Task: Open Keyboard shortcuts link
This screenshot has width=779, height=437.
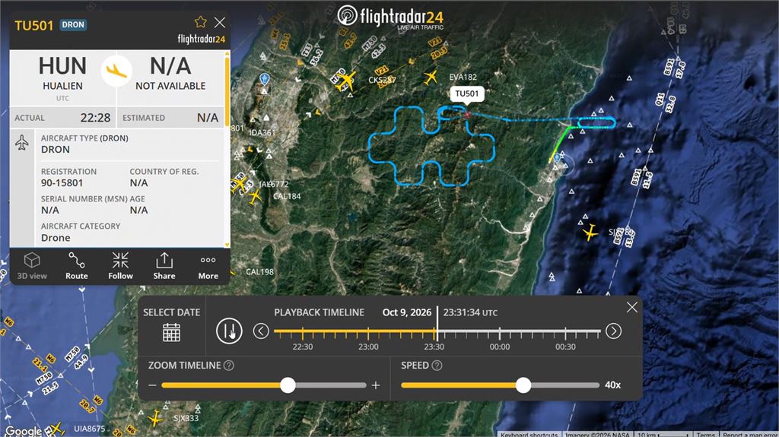Action: click(529, 434)
